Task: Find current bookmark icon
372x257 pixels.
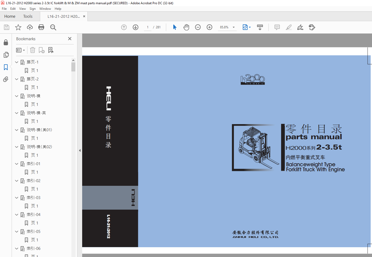Action: click(51, 50)
